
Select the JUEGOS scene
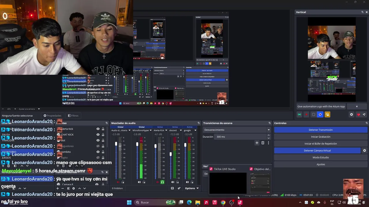(6, 158)
